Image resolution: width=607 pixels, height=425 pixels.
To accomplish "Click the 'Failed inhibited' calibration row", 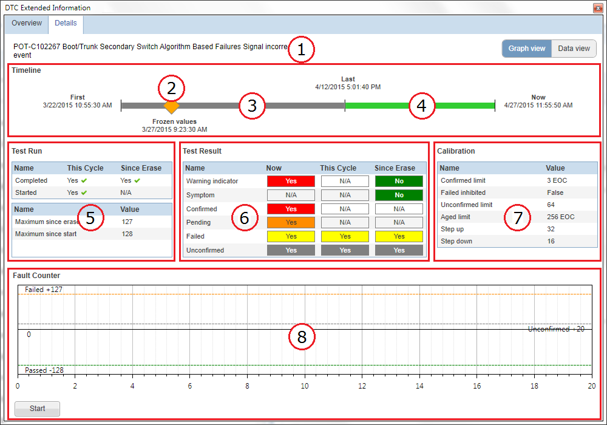I will tap(518, 192).
